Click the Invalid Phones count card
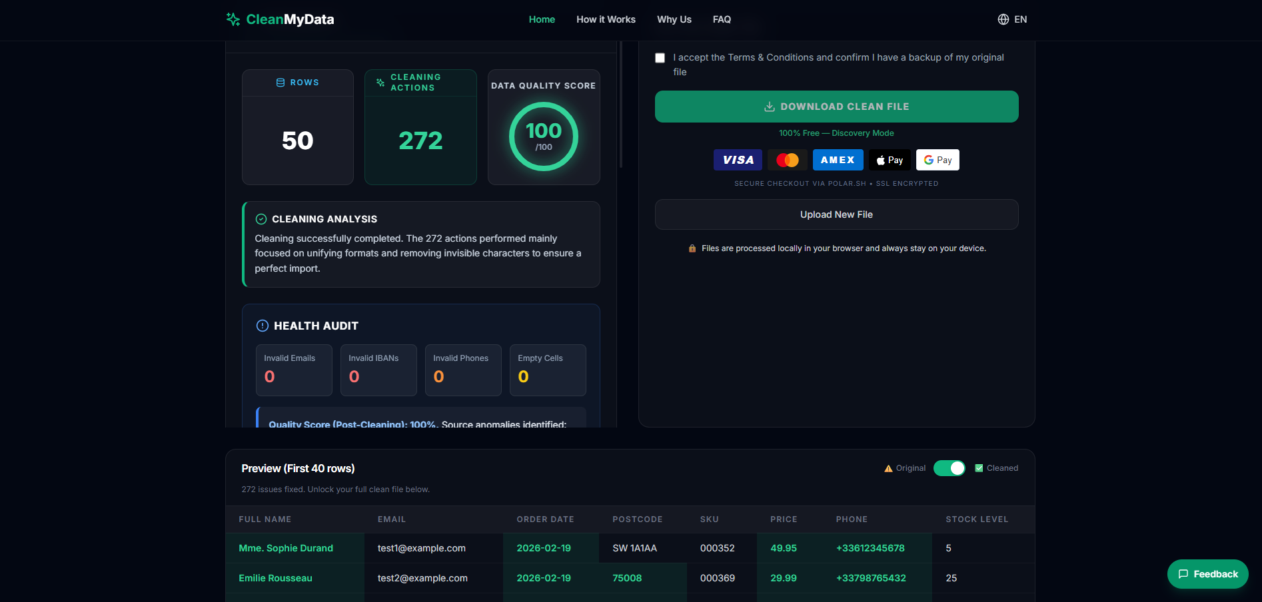Image resolution: width=1262 pixels, height=602 pixels. coord(463,370)
